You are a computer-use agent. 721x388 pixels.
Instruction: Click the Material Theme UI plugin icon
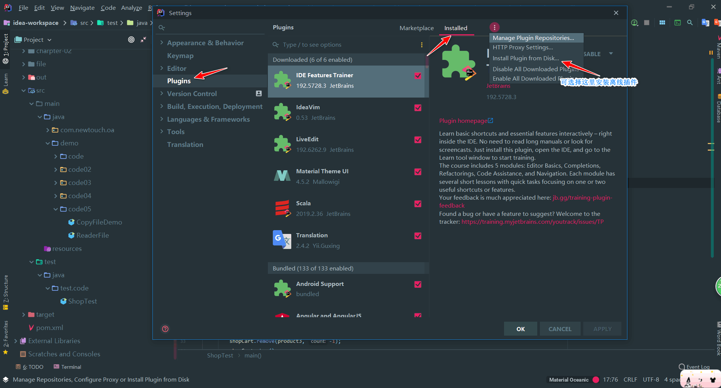click(282, 176)
